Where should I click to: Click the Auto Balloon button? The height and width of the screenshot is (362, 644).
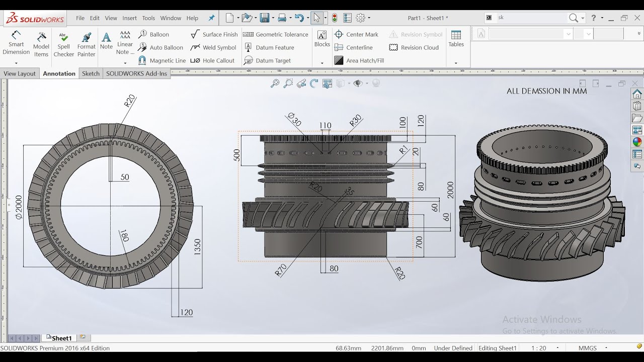coord(160,47)
